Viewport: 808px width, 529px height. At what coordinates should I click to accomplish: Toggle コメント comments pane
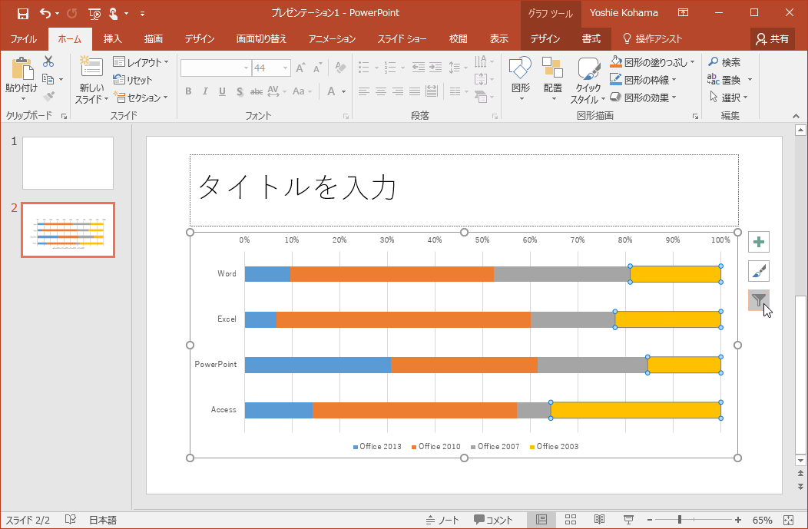pos(493,520)
